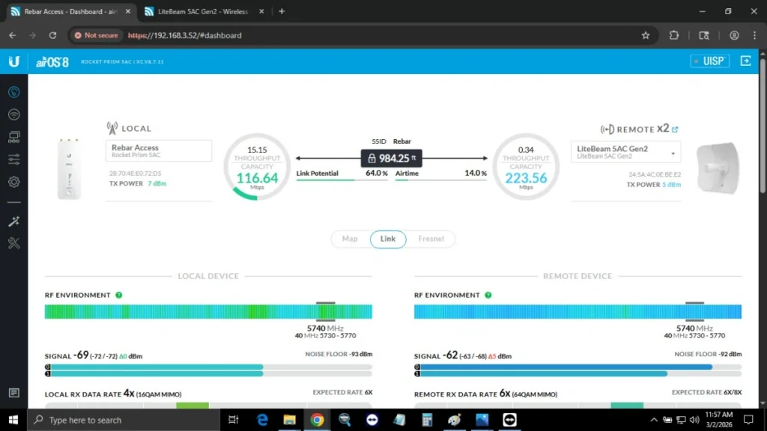
Task: Select the AirView magic wand tool icon
Action: pyautogui.click(x=13, y=221)
